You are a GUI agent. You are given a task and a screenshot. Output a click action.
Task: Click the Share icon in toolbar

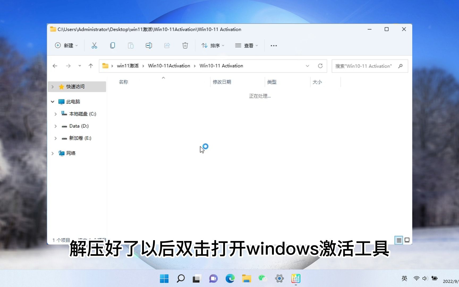coord(167,45)
